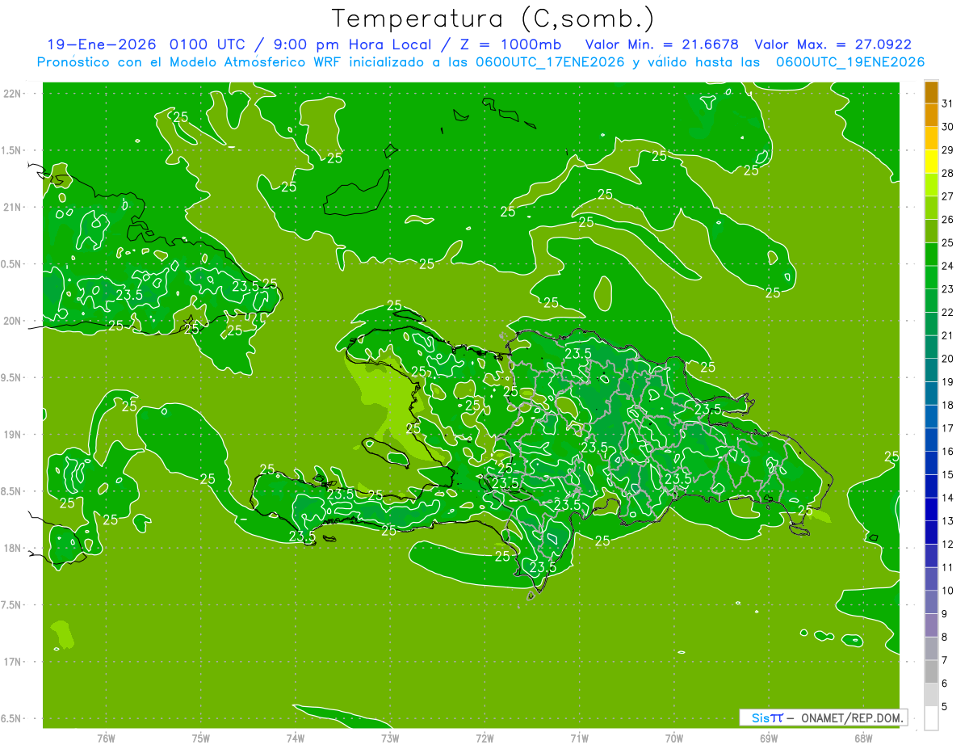Click the '9.5N' latitude axis label
Viewport: 969px width, 749px height.
[x=12, y=378]
